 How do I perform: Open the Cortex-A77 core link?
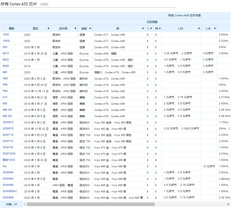tap(101, 35)
